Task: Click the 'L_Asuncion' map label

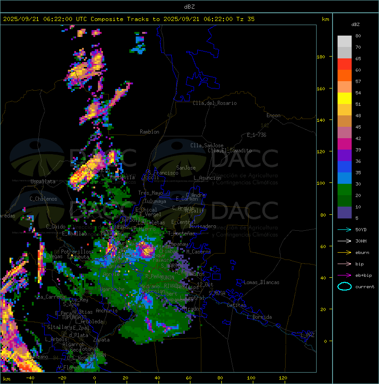Action: pos(207,178)
